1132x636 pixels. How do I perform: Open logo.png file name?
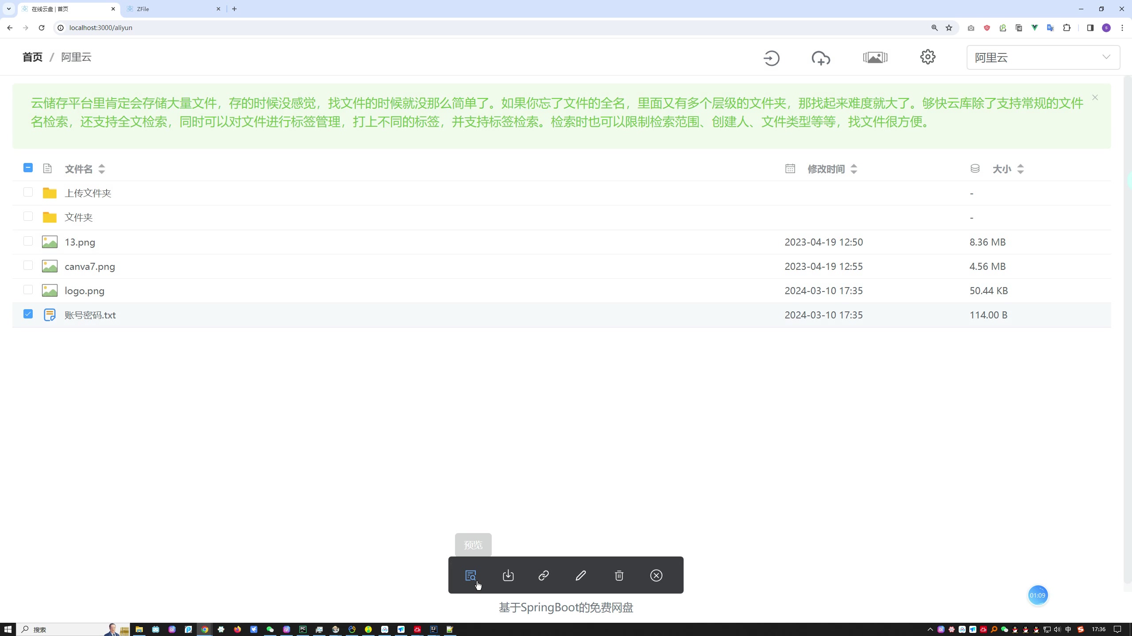(x=84, y=291)
